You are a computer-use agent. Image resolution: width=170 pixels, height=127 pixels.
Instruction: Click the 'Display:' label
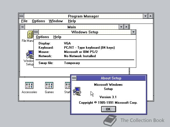[x=44, y=43]
